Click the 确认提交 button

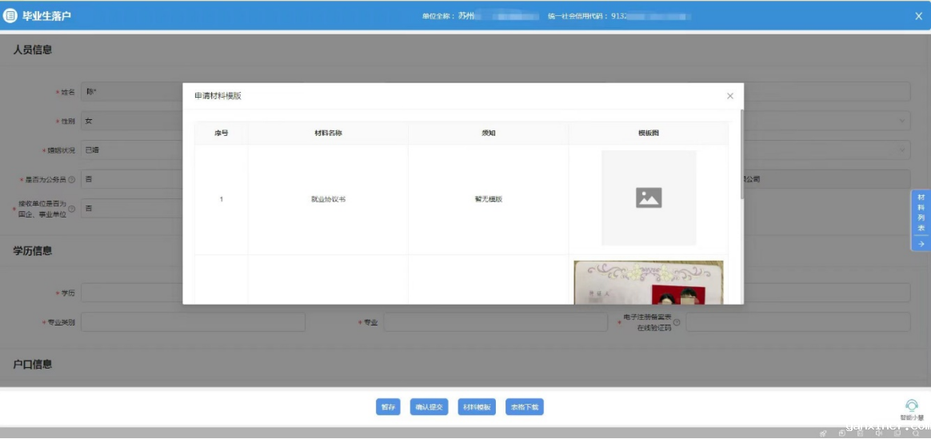pos(429,407)
